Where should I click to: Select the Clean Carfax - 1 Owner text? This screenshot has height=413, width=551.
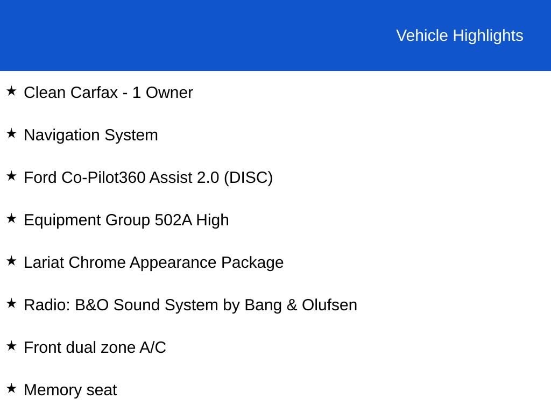click(x=108, y=92)
